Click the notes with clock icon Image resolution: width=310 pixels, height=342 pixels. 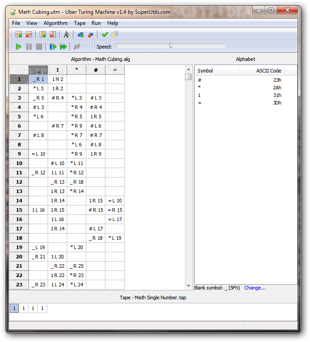coord(115,34)
